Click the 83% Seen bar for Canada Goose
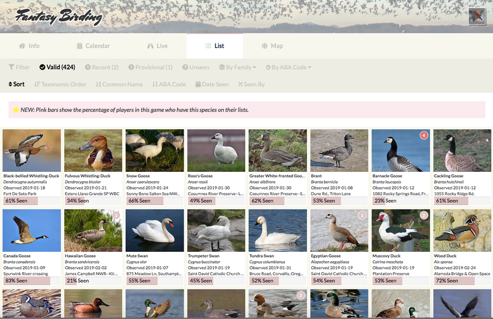 pos(32,281)
